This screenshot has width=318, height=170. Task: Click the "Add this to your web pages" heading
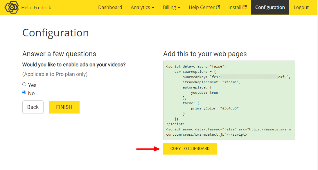pos(205,54)
